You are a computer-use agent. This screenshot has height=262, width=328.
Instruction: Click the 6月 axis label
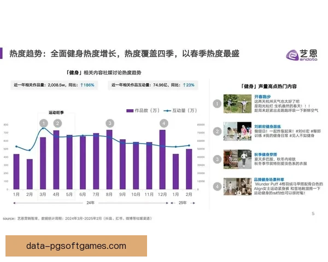click(x=83, y=194)
